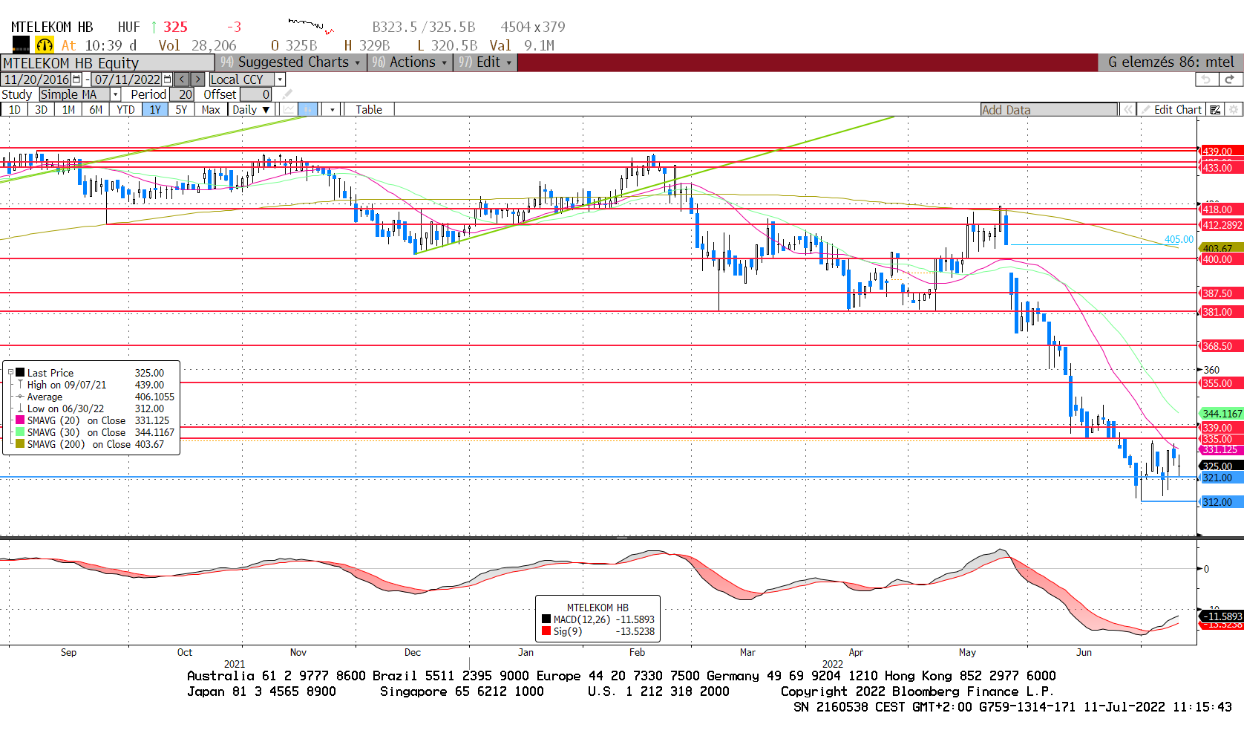
Task: Select the 1D range tab
Action: (14, 110)
